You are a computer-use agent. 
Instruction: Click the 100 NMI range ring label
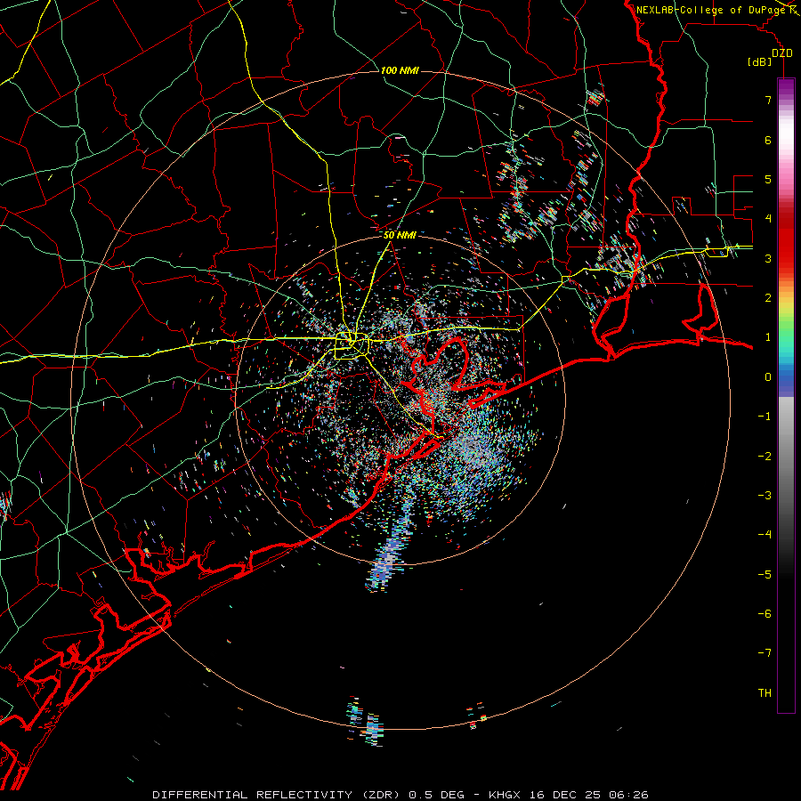(x=400, y=70)
